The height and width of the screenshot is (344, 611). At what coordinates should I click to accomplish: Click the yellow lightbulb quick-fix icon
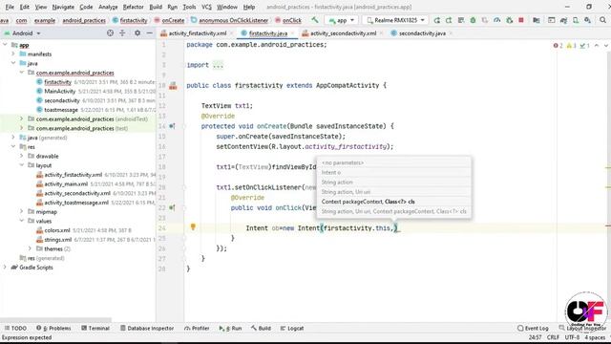click(193, 226)
